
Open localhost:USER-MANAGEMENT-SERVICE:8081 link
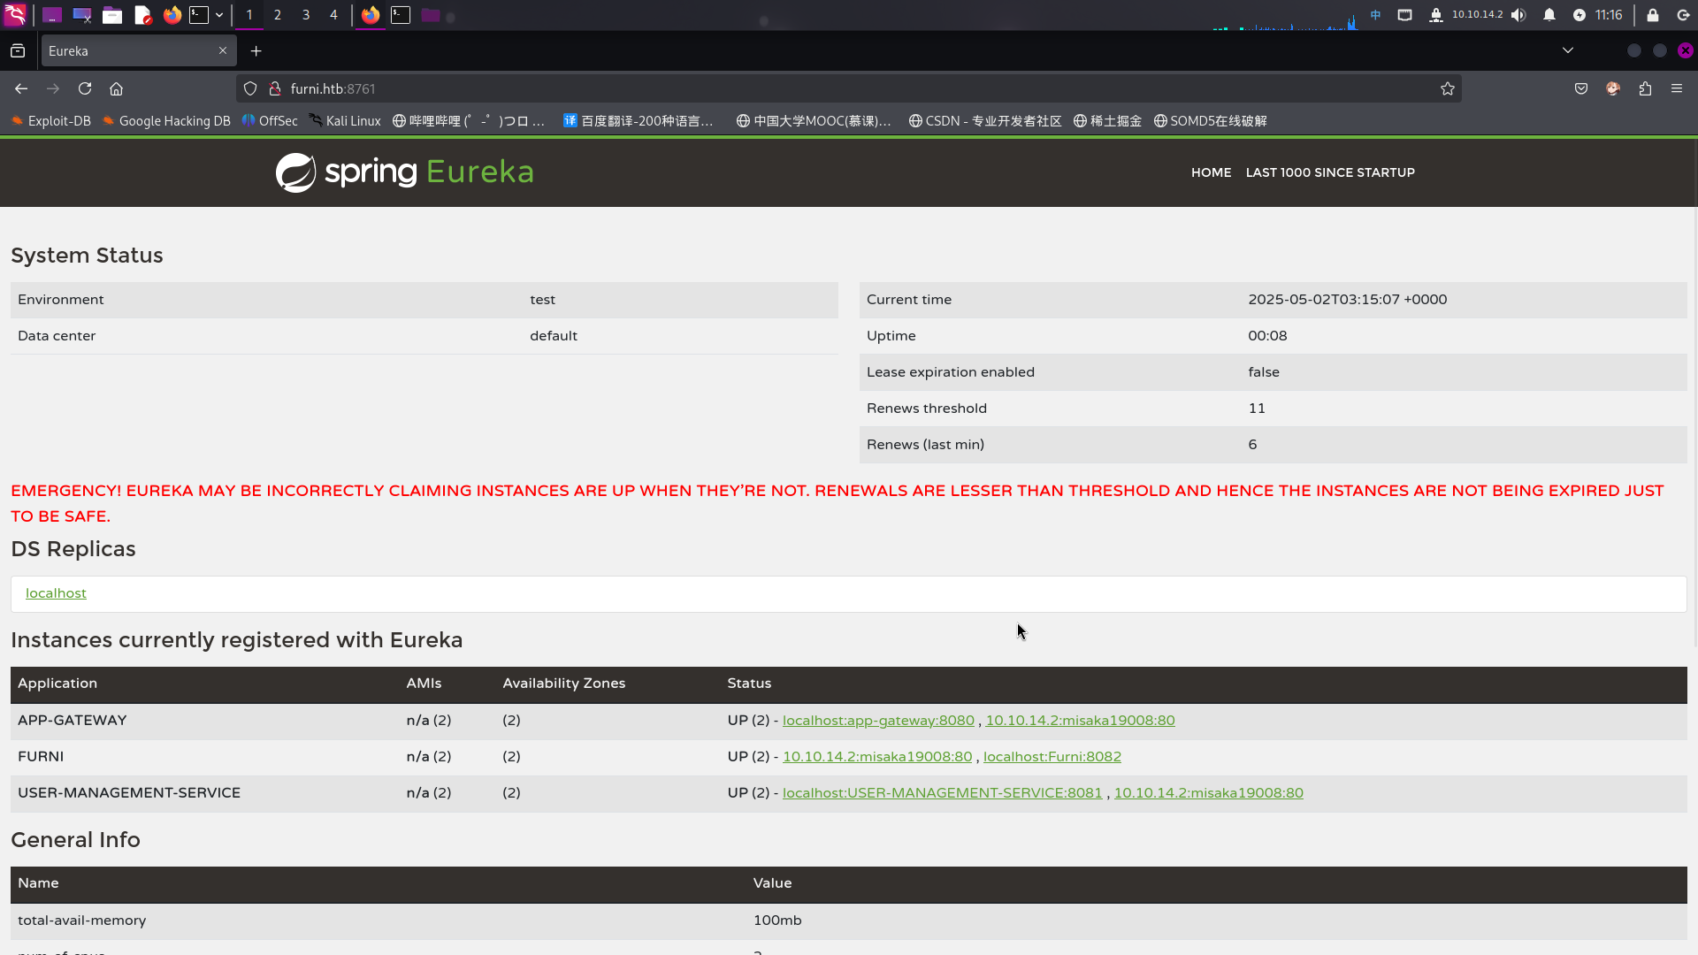(x=943, y=793)
